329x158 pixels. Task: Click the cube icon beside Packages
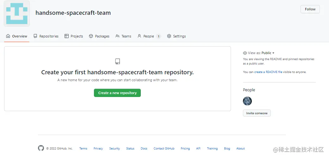91,36
